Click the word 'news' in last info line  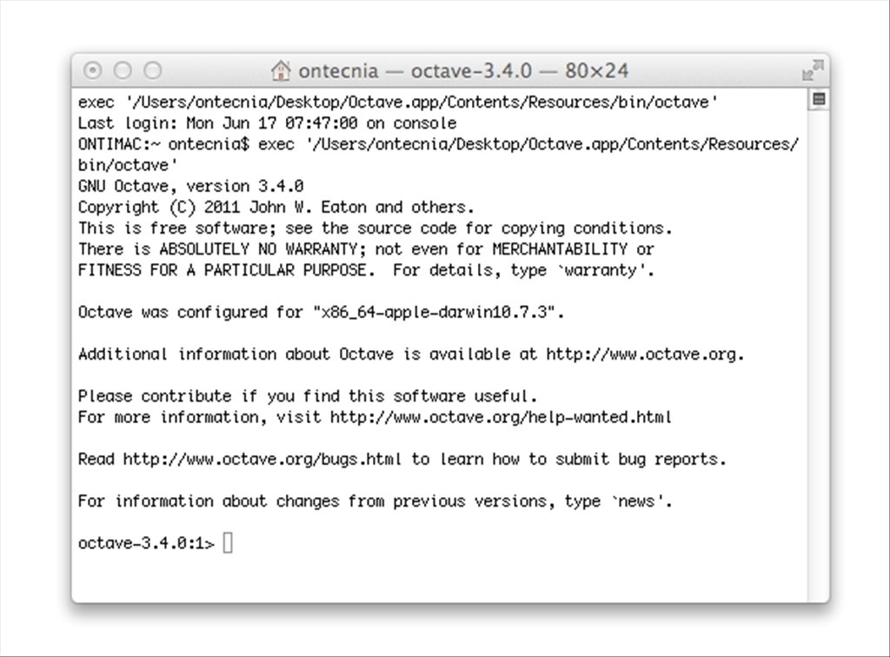637,501
